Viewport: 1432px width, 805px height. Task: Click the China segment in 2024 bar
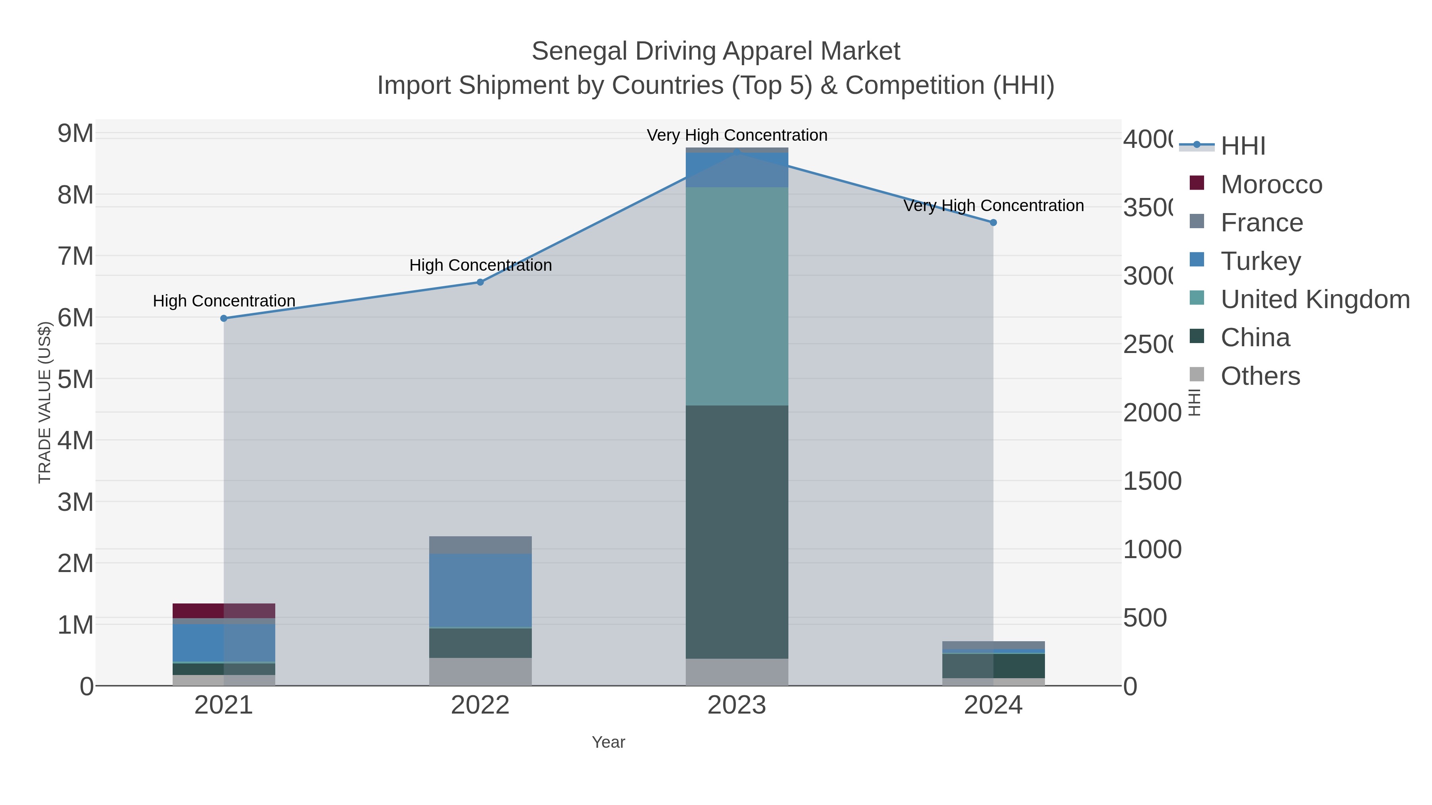(x=993, y=666)
